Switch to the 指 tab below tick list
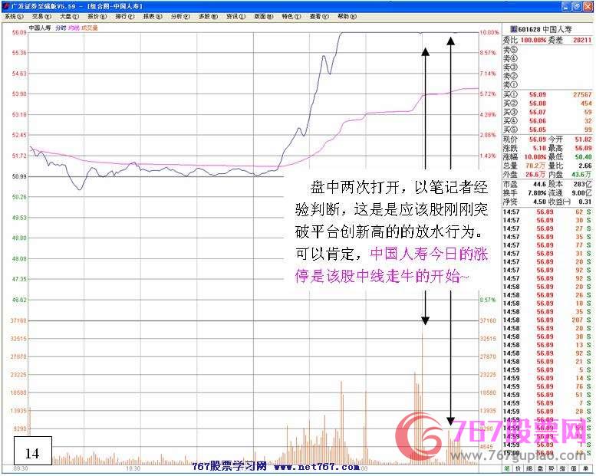This screenshot has height=476, width=596. pos(562,468)
